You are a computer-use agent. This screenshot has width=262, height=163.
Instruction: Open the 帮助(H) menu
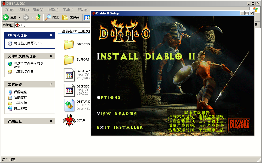coord(83,10)
